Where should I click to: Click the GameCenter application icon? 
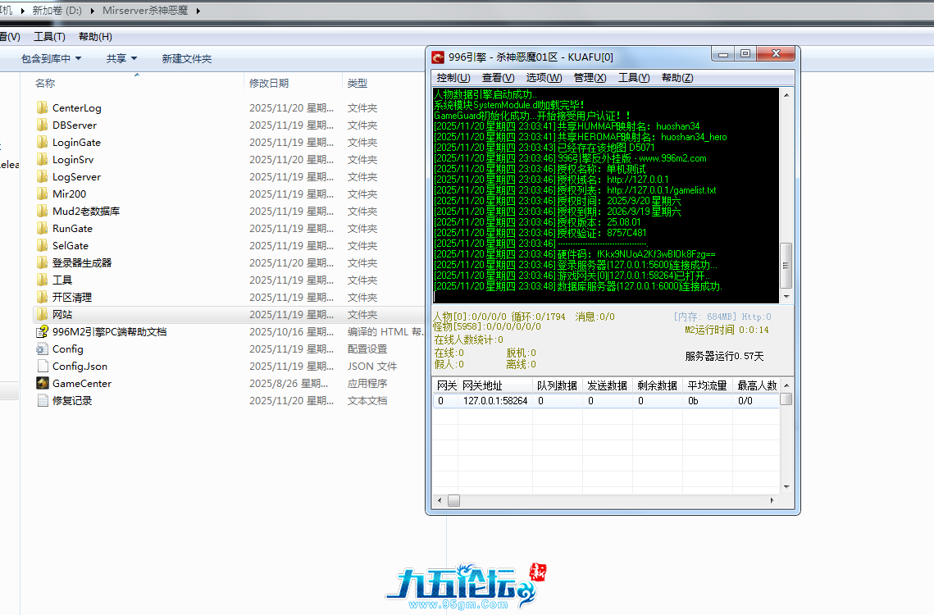coord(43,384)
